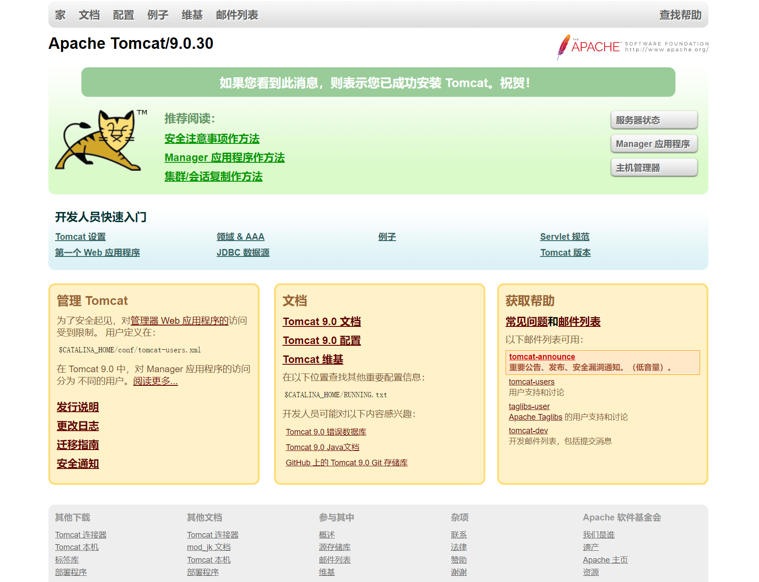Viewport: 759px width, 582px height.
Task: Select 配置 in the top navigation
Action: 123,15
